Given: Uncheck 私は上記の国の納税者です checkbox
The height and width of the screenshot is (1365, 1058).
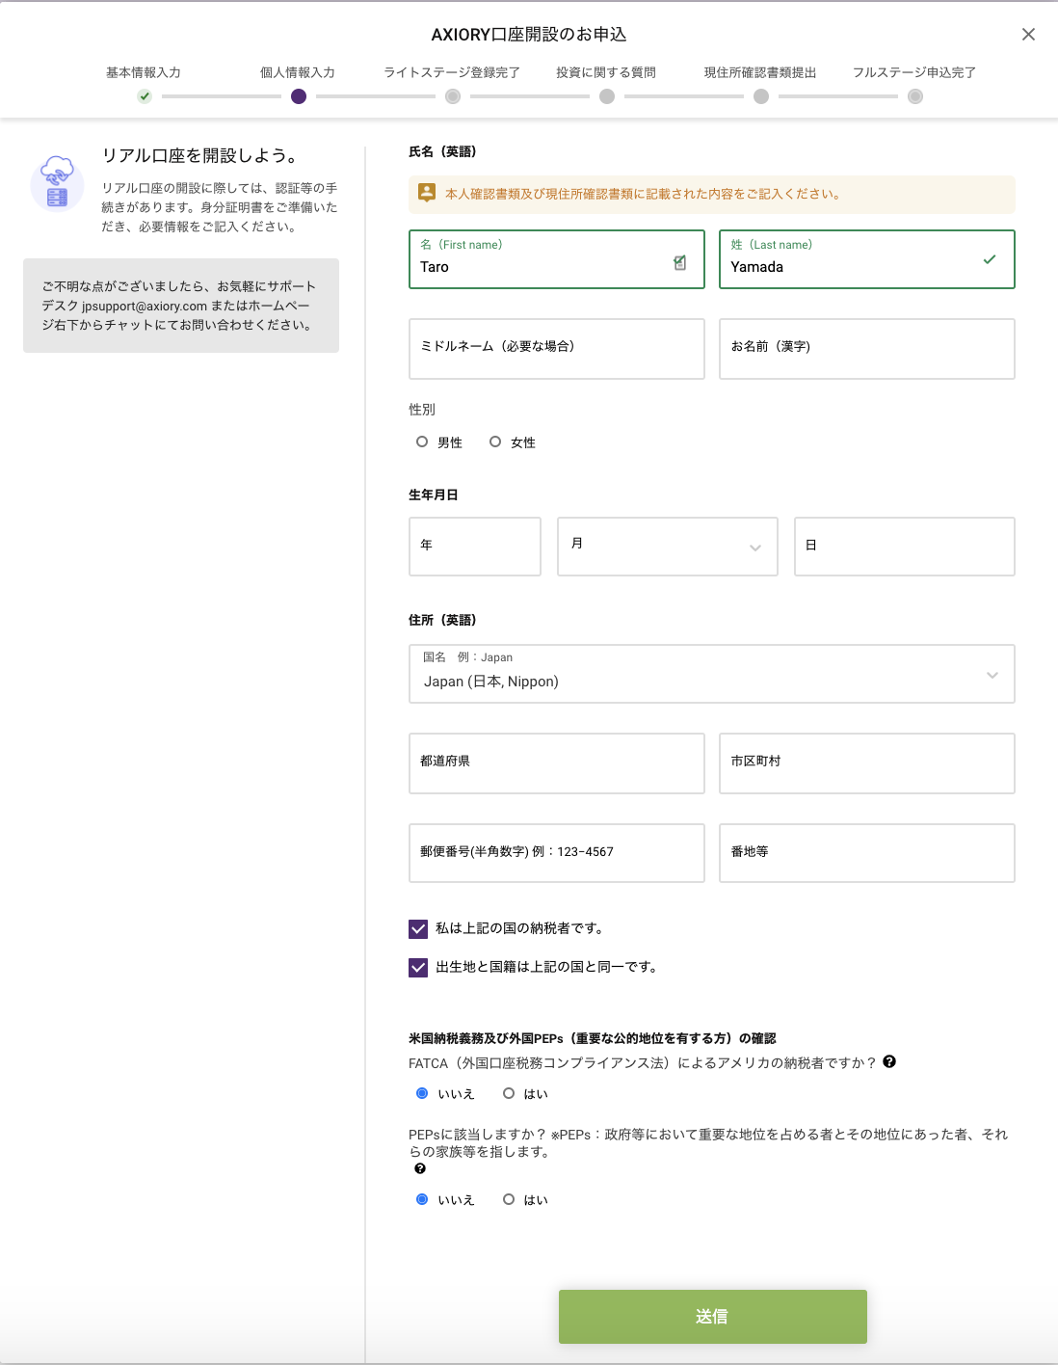Looking at the screenshot, I should (x=418, y=928).
